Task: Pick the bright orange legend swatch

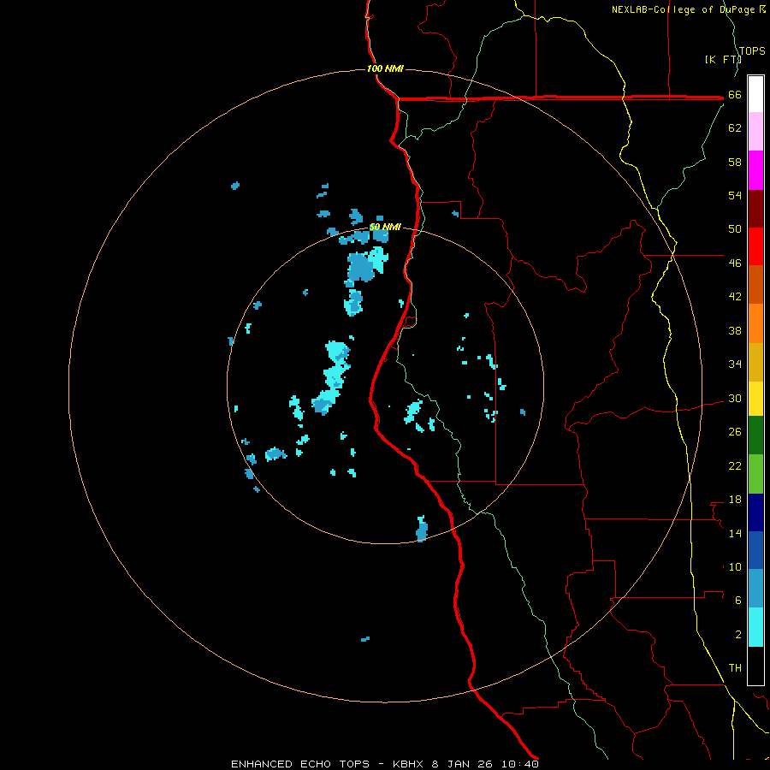Action: 755,323
